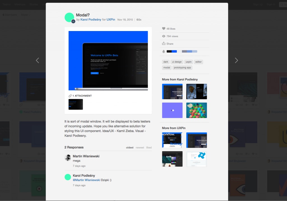287x201 pixels.
Task: Click the right arrow to view the next shot
Action: pyautogui.click(x=236, y=60)
